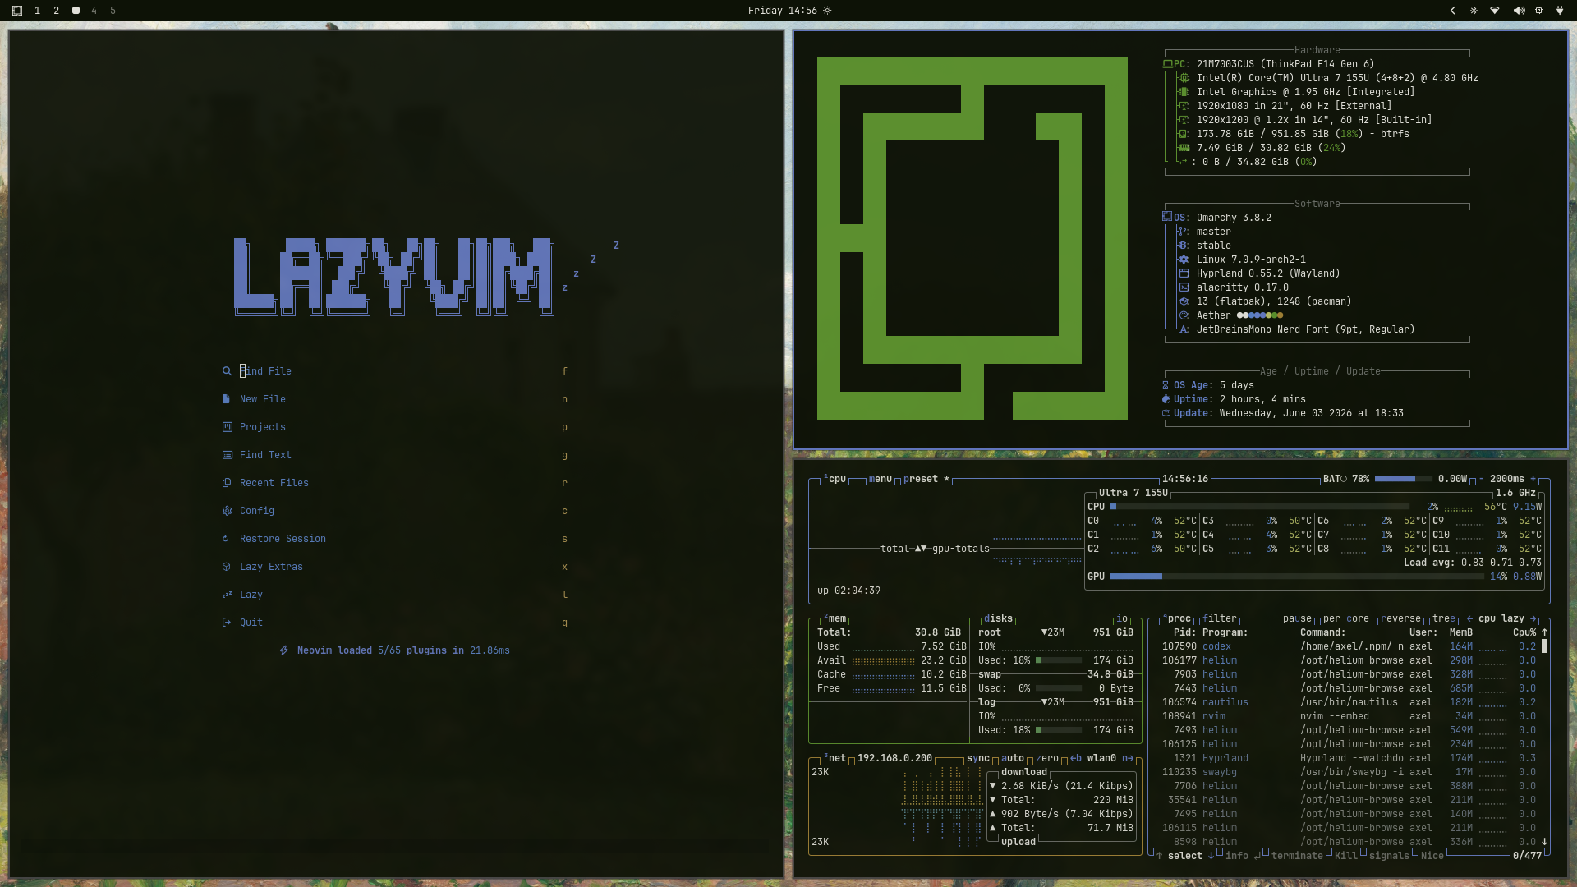1577x887 pixels.
Task: Toggle reverse sorting in process list
Action: pos(1401,618)
